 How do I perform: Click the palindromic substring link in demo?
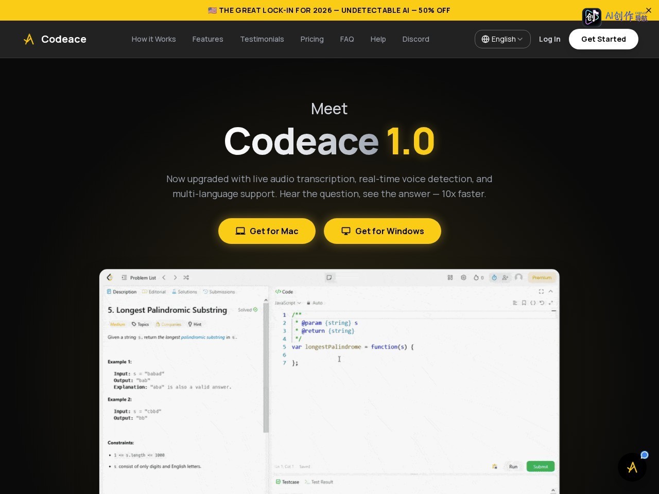[203, 338]
